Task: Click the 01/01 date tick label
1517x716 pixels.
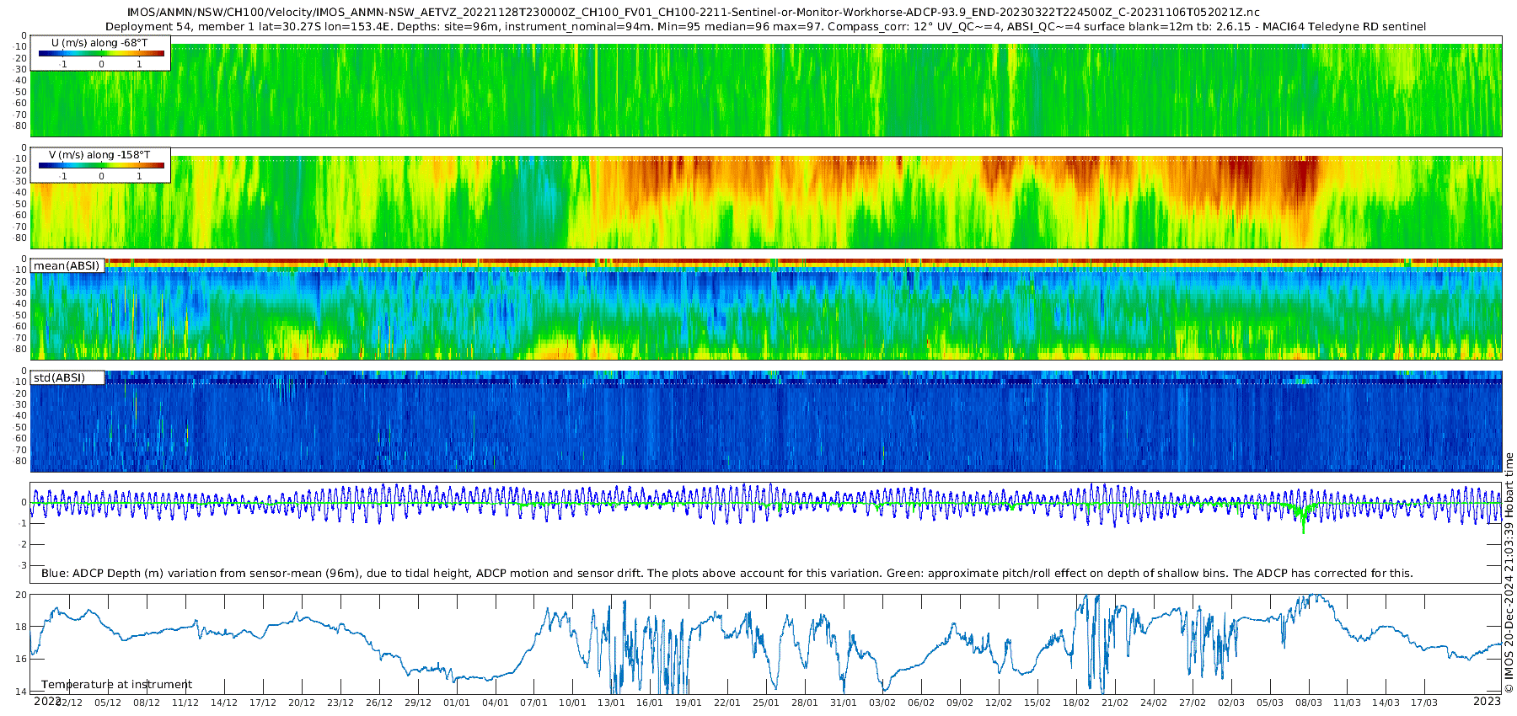Action: pyautogui.click(x=457, y=703)
